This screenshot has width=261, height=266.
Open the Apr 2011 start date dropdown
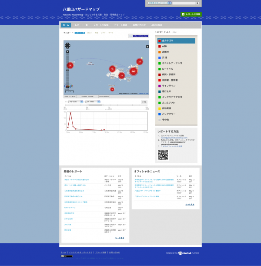click(x=76, y=101)
